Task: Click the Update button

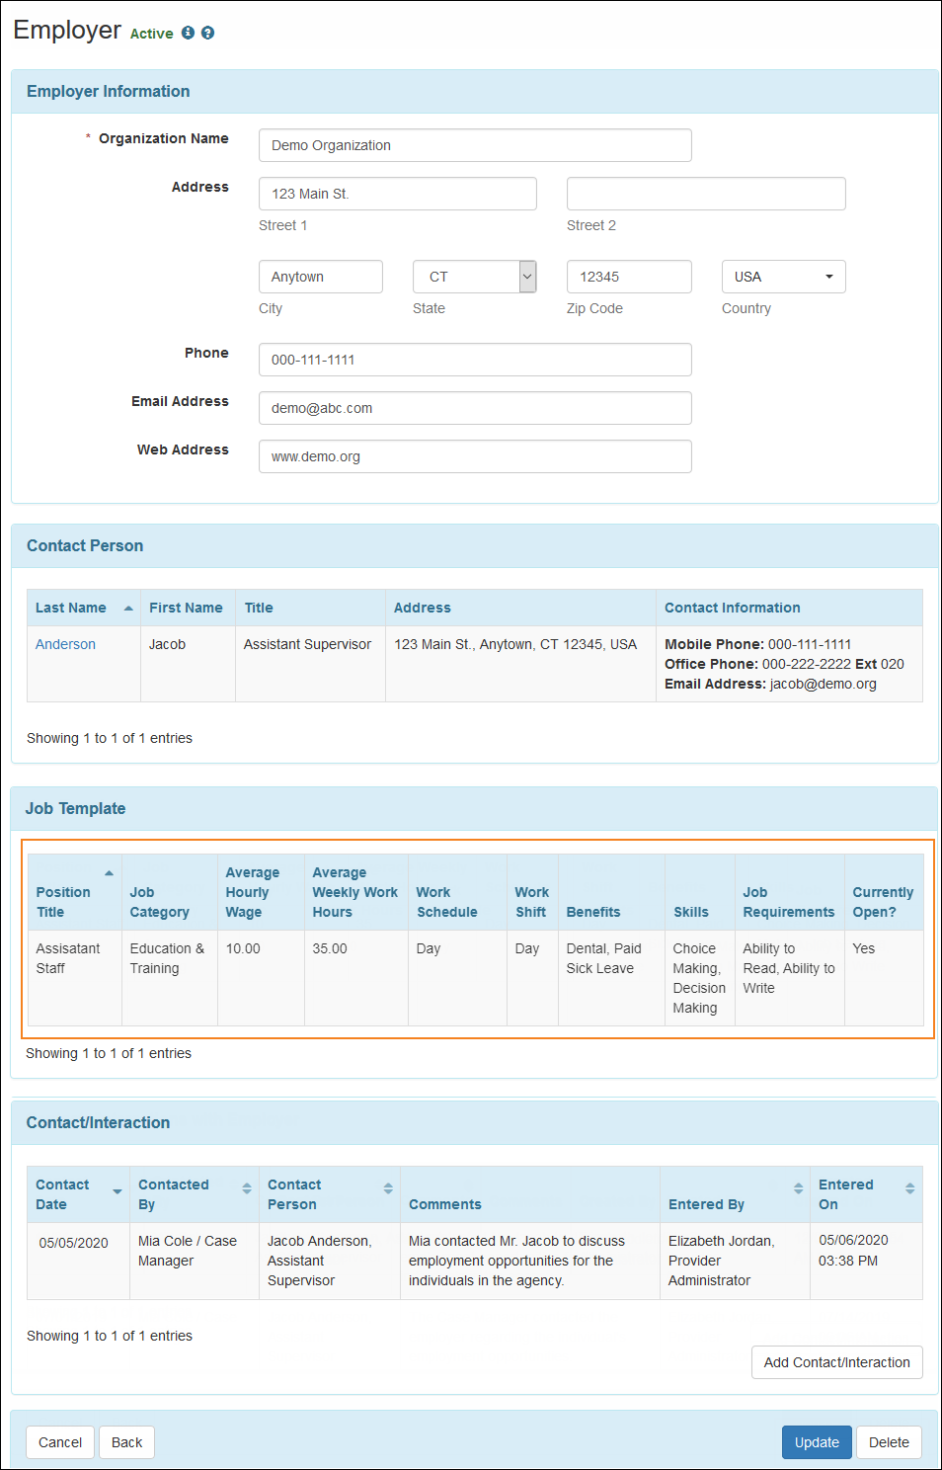Action: (x=816, y=1442)
